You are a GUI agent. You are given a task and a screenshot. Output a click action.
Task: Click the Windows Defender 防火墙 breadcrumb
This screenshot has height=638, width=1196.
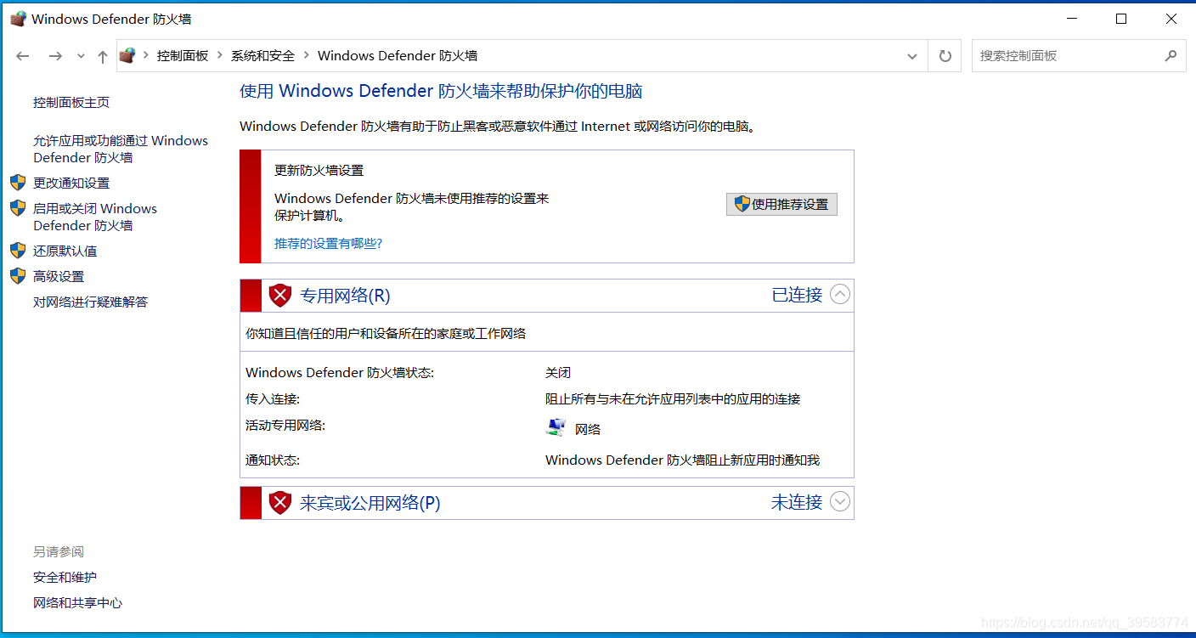[x=398, y=56]
